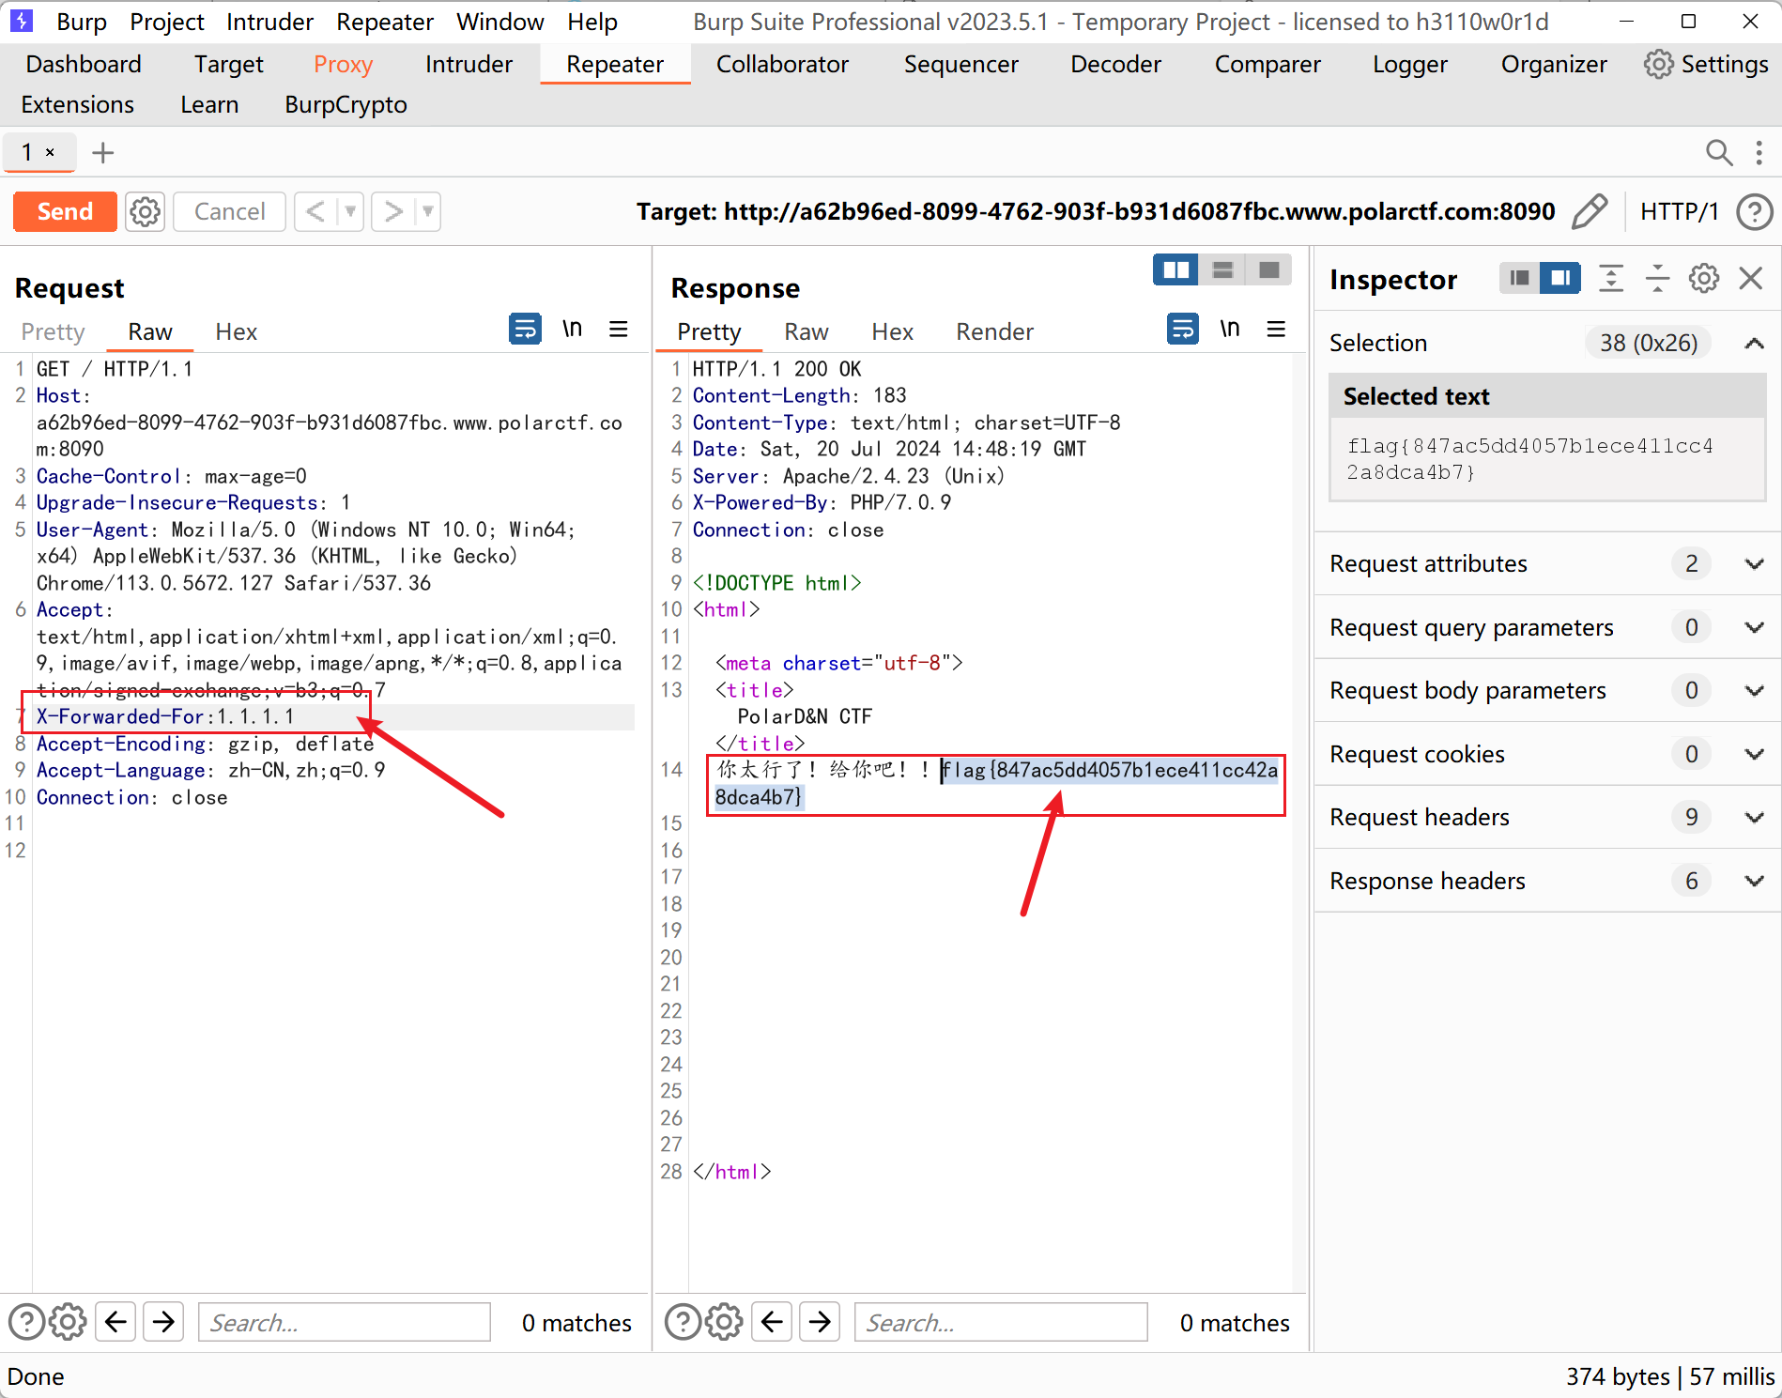Click the Cancel button
Screen dimensions: 1782x1398
[229, 212]
